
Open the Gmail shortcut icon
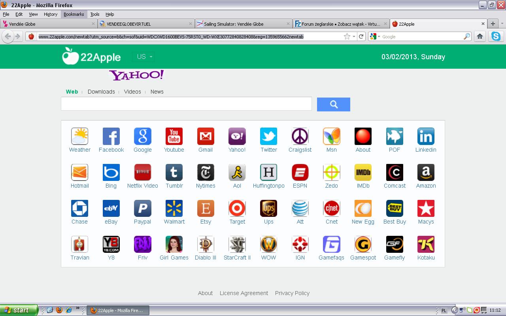click(206, 136)
